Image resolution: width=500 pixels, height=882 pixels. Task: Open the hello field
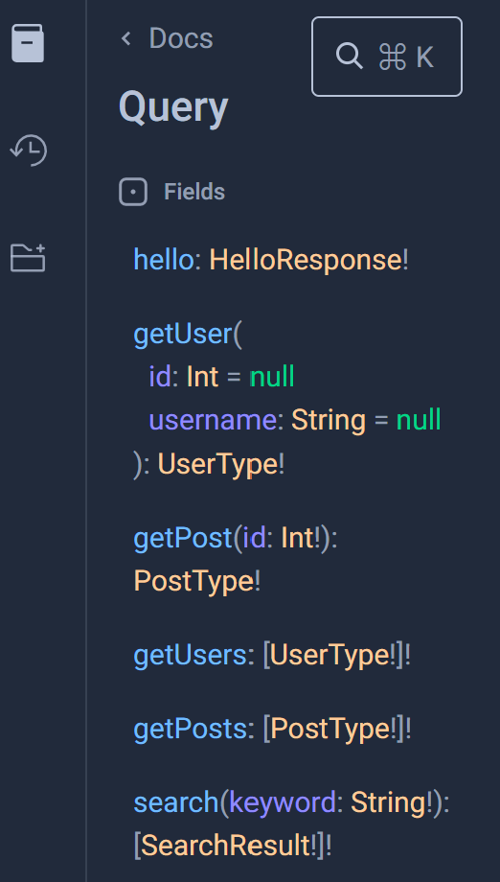pos(164,260)
